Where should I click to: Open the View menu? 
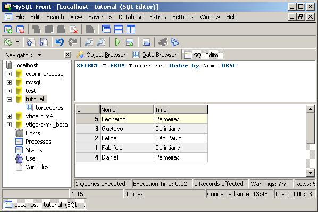[76, 17]
